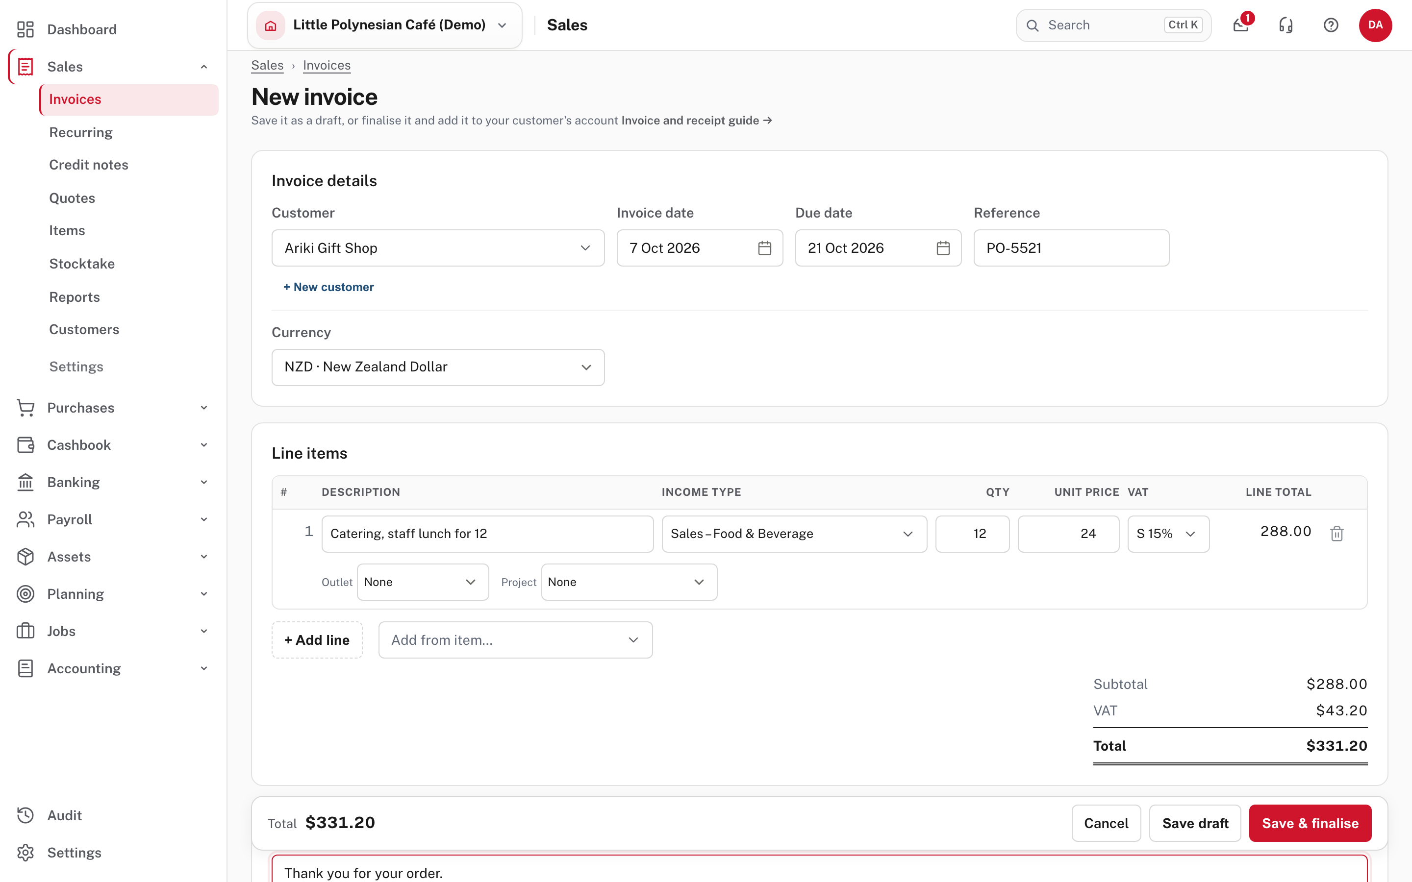Image resolution: width=1412 pixels, height=882 pixels.
Task: Click the Reference field PO-5521
Action: tap(1071, 248)
